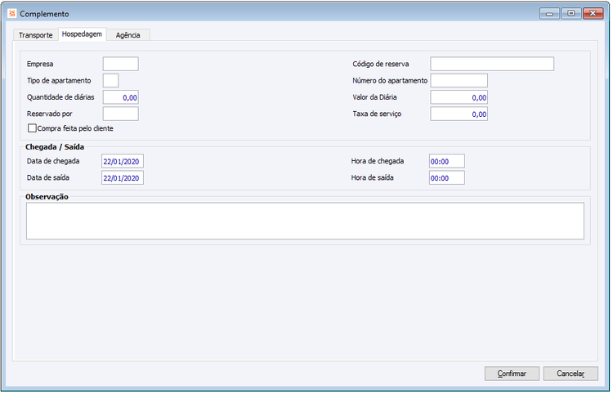
Task: Click the Observação group heading
Action: tap(47, 197)
